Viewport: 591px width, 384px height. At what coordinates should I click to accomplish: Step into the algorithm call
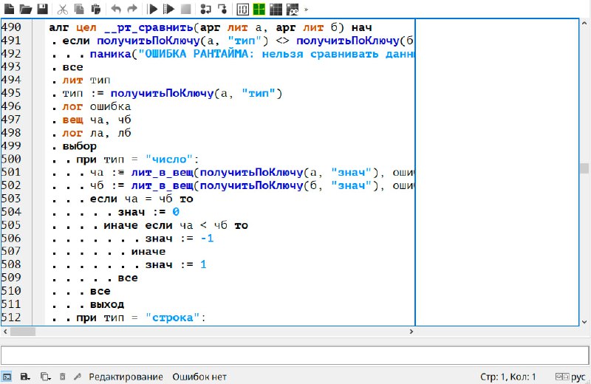(222, 9)
